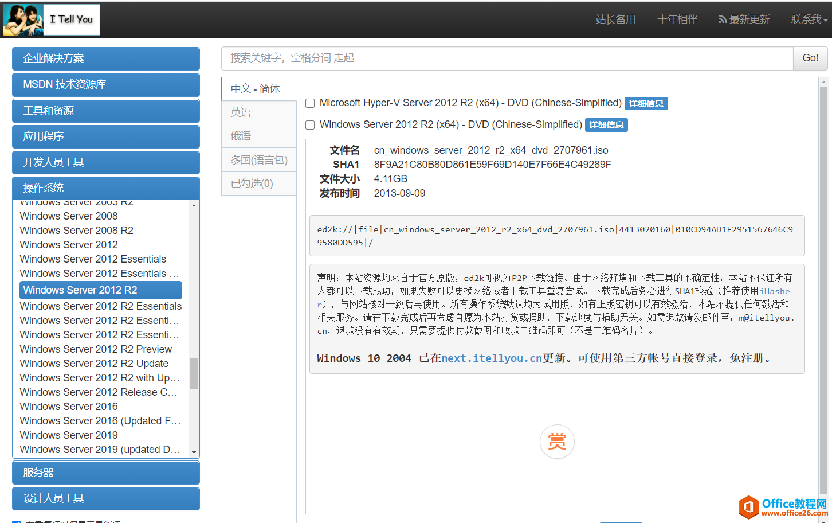Expand the 服务器 category
832x523 pixels.
pos(105,472)
